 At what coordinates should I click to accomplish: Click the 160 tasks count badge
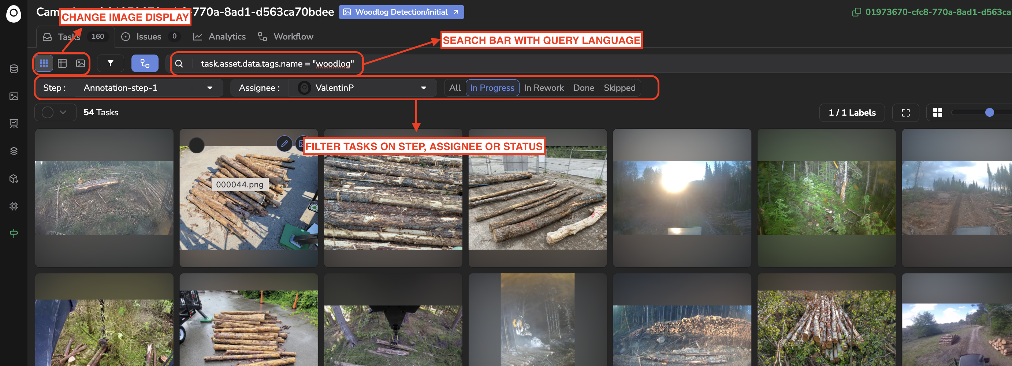tap(98, 37)
